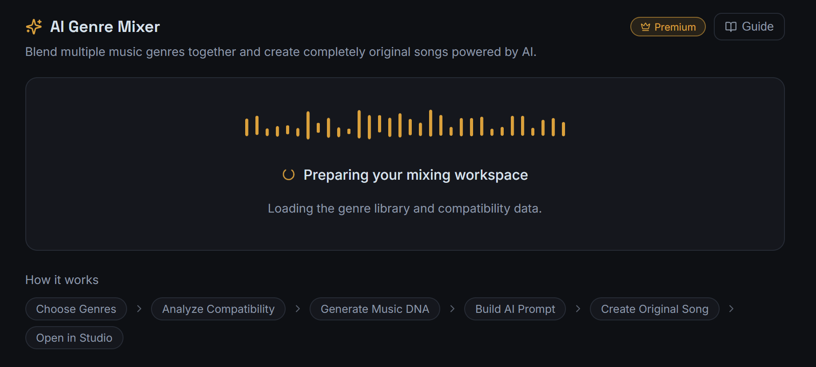Click the audio waveform animation

(x=405, y=125)
